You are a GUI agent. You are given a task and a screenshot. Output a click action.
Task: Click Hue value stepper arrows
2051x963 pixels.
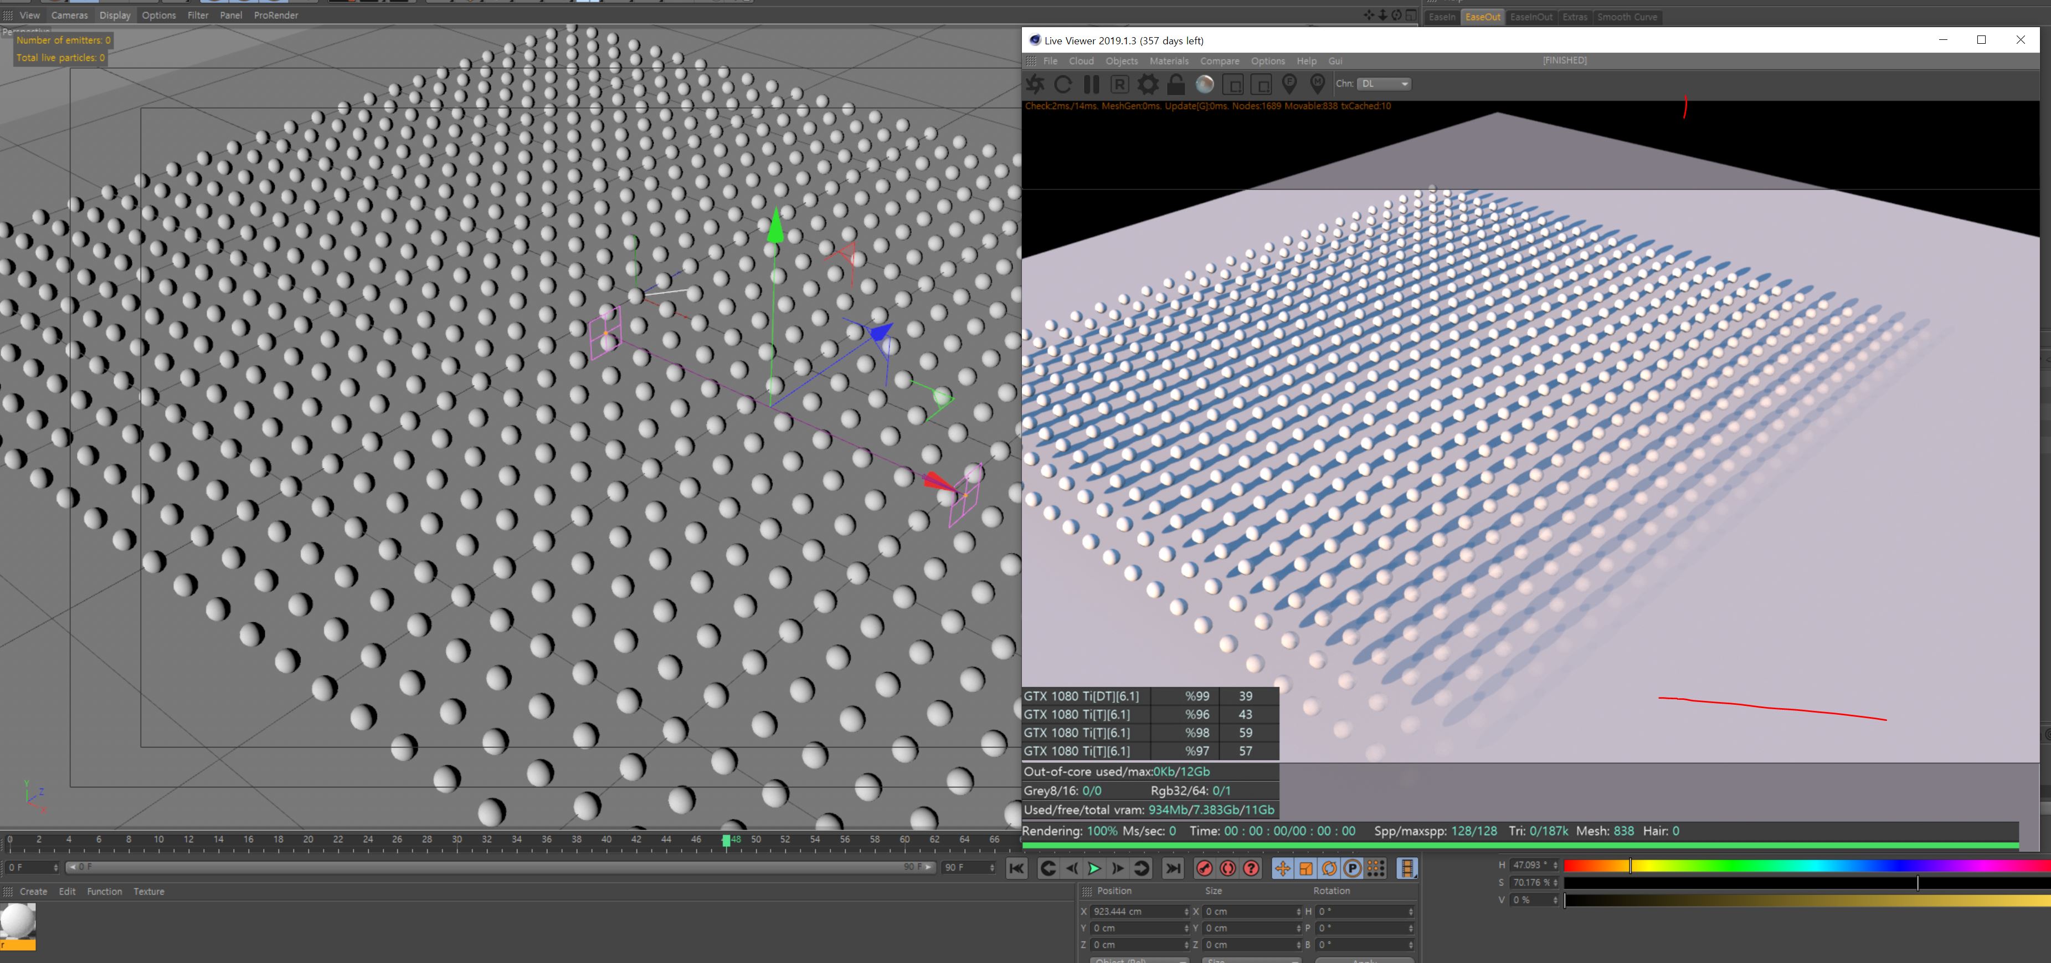coord(1555,865)
